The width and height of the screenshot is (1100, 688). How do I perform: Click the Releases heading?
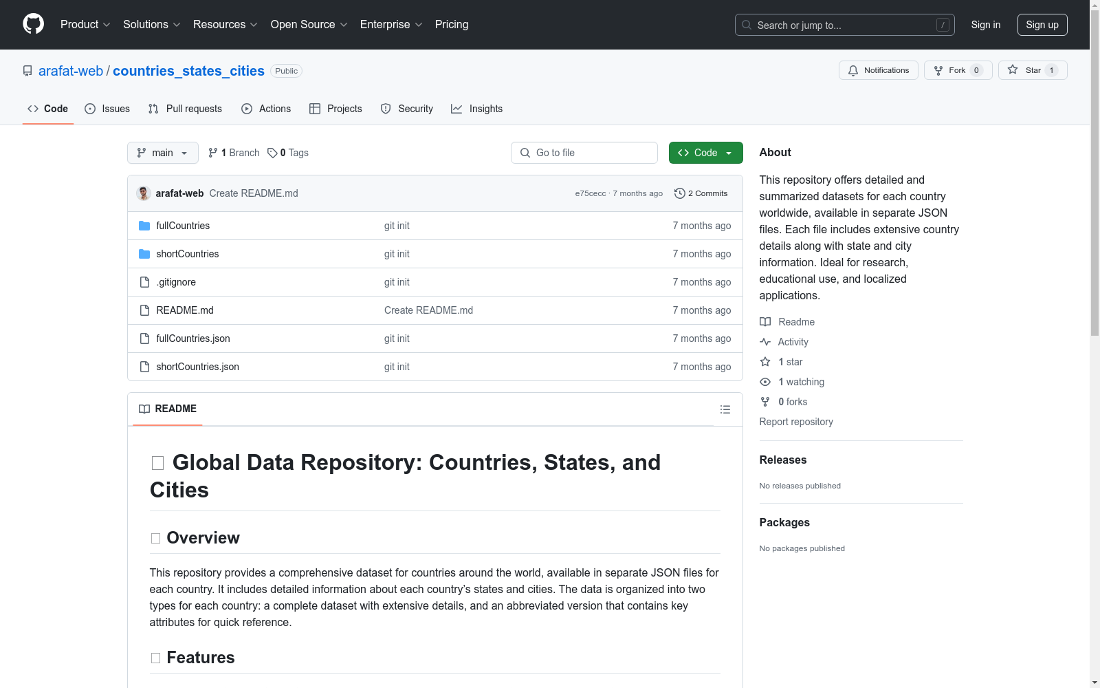(x=783, y=460)
